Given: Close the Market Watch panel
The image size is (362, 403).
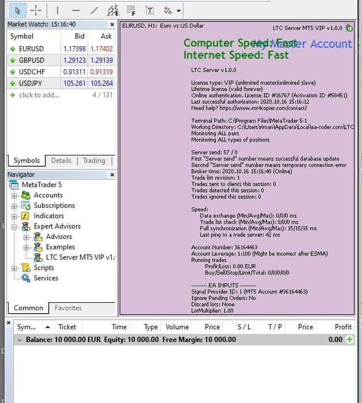Looking at the screenshot, I should pos(112,24).
